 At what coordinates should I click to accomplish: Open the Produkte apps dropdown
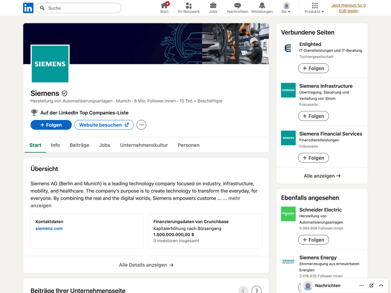tap(314, 8)
